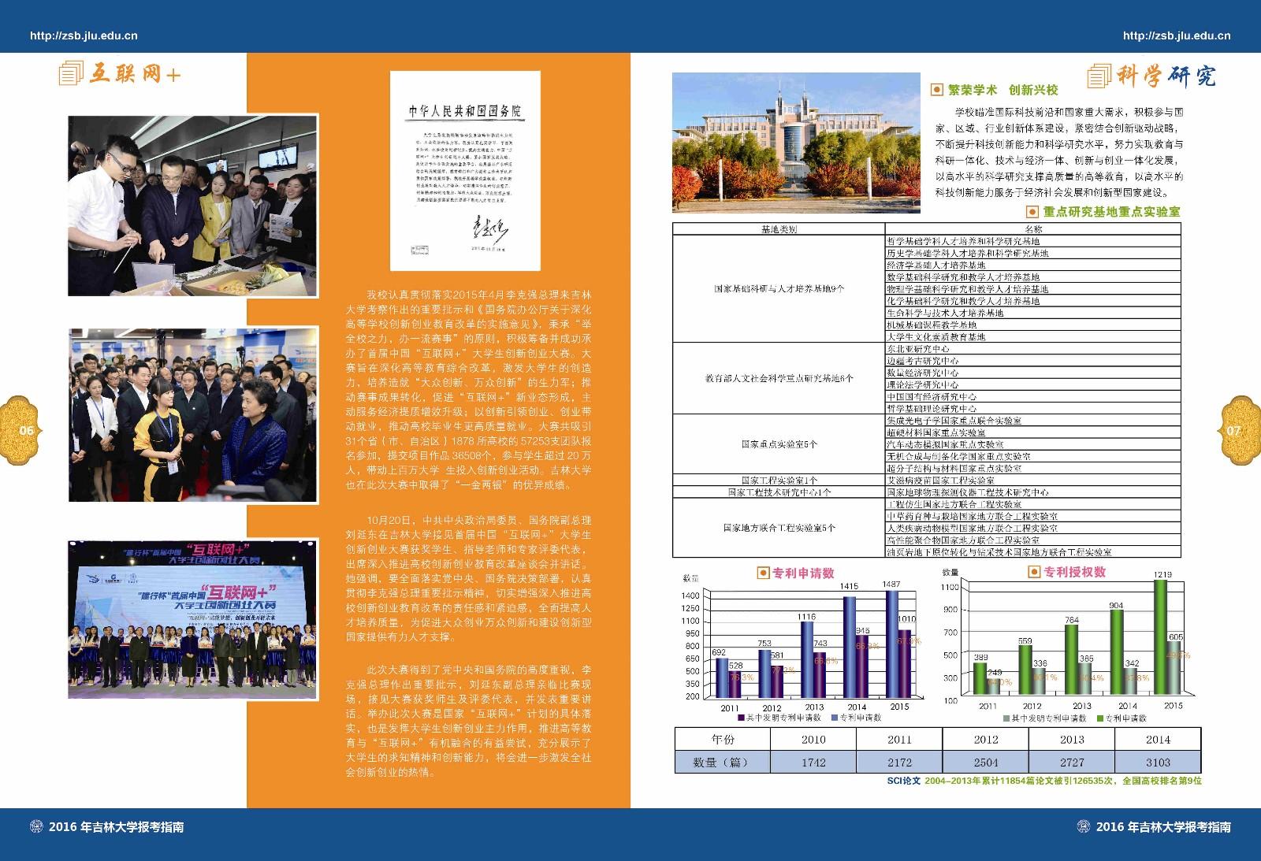Click the bullet icon before 专利申请数 title
Image resolution: width=1261 pixels, height=861 pixels.
(x=761, y=573)
